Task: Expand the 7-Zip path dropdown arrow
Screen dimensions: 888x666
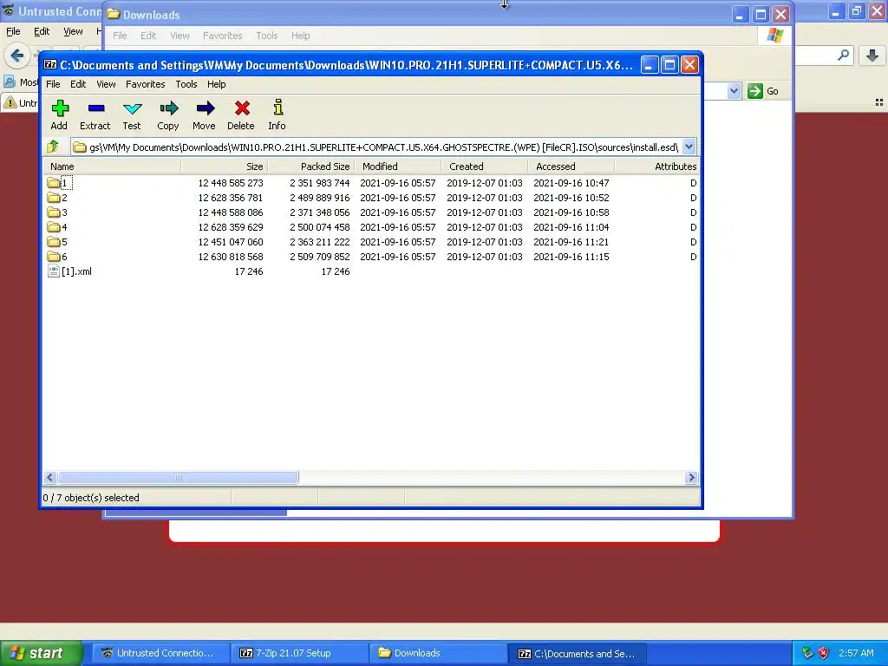Action: [x=689, y=147]
